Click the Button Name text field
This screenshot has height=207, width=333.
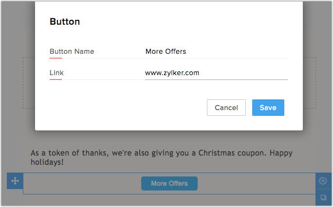[x=216, y=51]
